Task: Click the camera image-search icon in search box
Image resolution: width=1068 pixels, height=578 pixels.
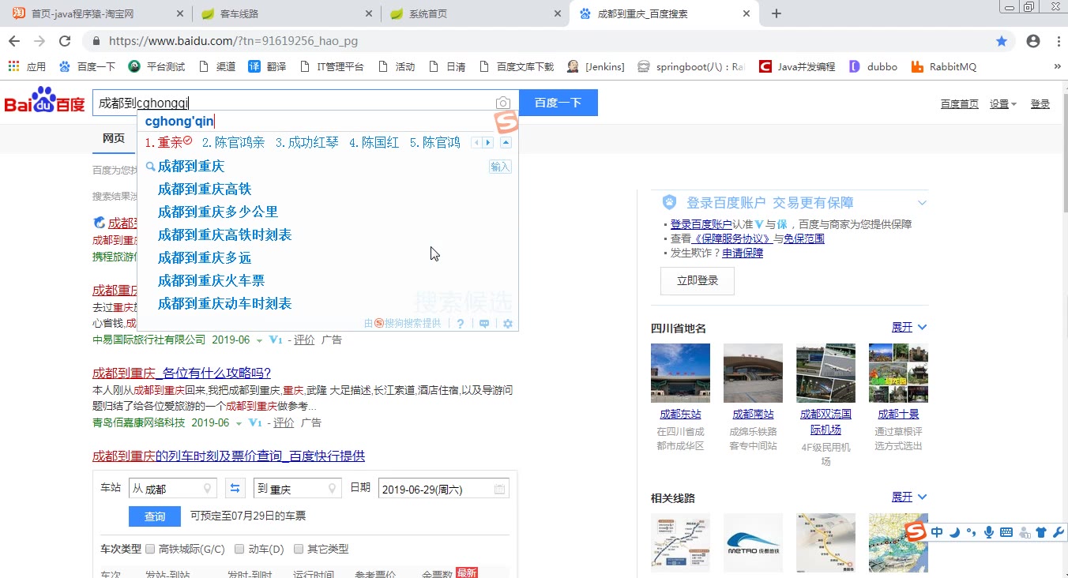Action: [x=502, y=103]
